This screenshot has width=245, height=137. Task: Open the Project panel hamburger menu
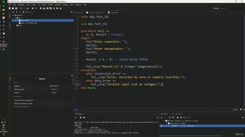pyautogui.click(x=72, y=12)
